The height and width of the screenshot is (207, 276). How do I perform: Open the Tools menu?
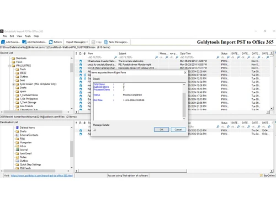coord(28,36)
